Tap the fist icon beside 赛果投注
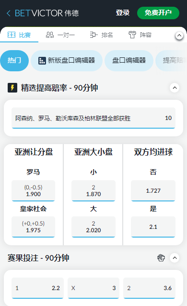 (161, 258)
